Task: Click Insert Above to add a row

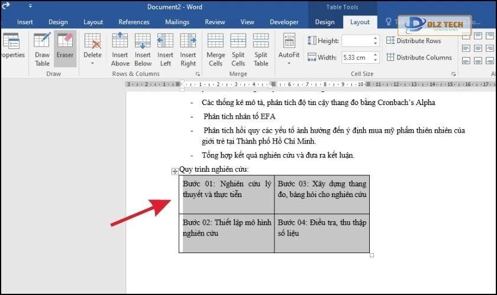Action: 120,49
